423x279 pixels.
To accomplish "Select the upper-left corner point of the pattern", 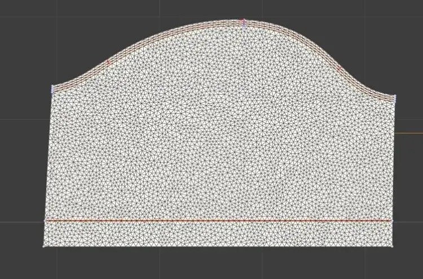I will tap(52, 86).
